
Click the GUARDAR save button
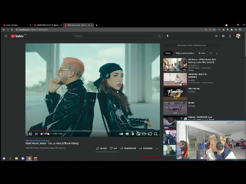146,148
